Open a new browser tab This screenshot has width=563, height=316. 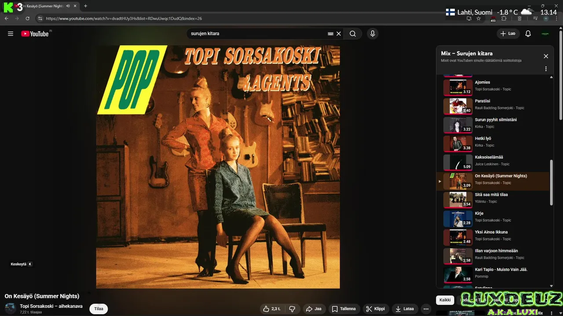pyautogui.click(x=85, y=6)
